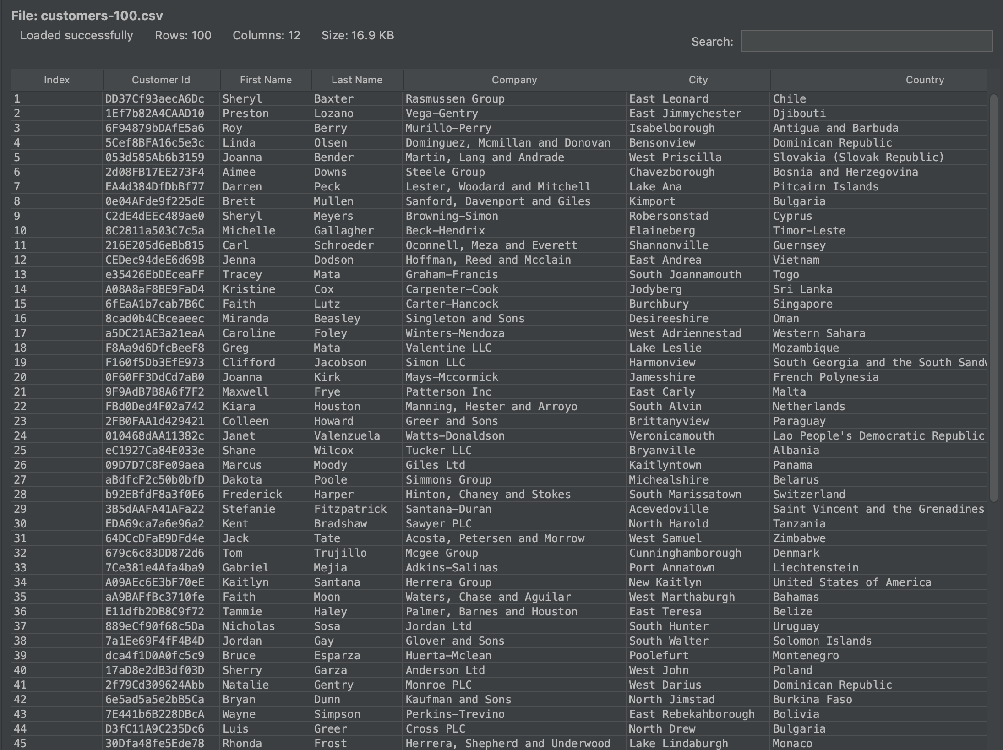The image size is (1003, 750).
Task: Sort by the Index column header
Action: (x=57, y=80)
